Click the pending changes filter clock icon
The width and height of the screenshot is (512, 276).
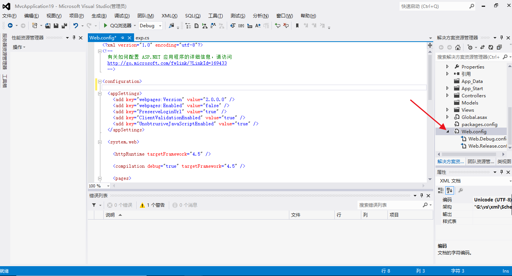tap(470, 47)
